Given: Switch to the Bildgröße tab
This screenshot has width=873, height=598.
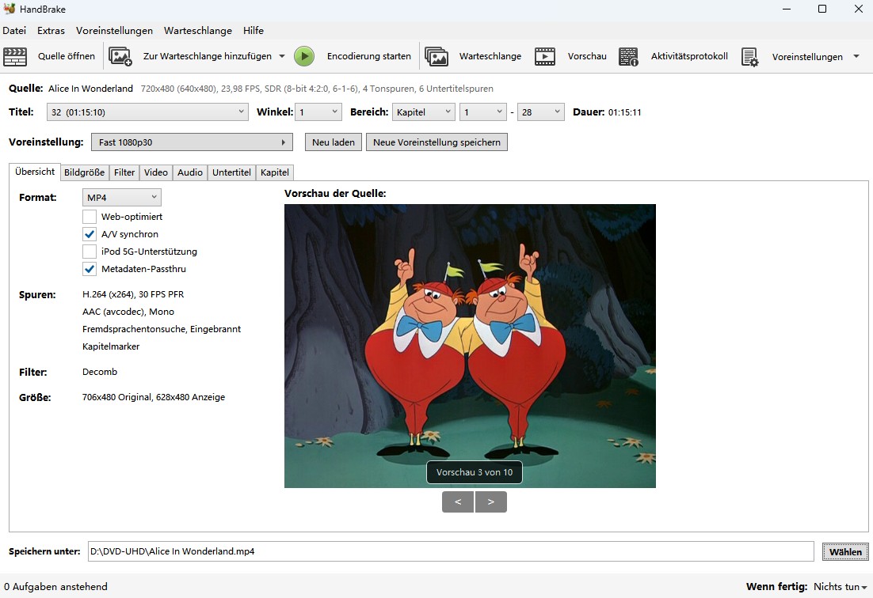Looking at the screenshot, I should click(84, 172).
